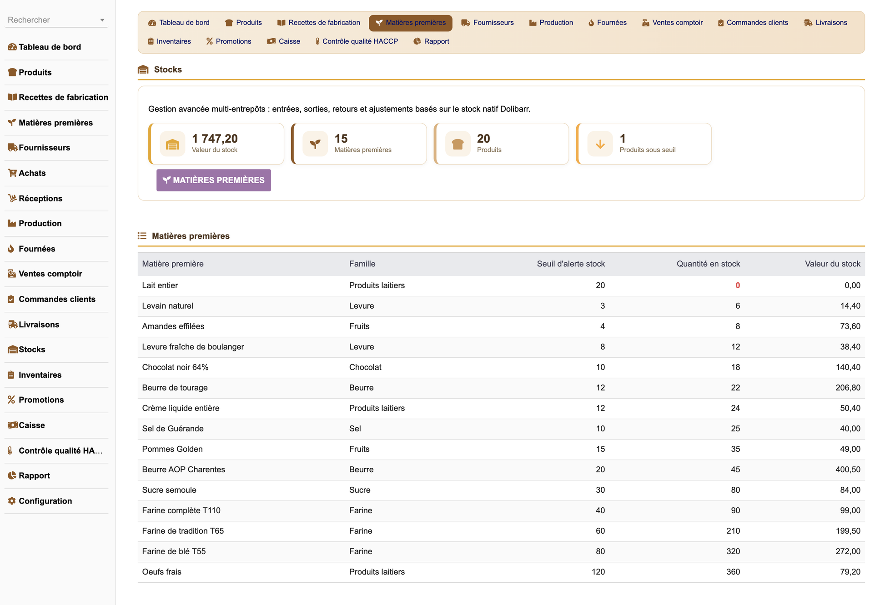Click Levain naturel in the table

tap(168, 306)
